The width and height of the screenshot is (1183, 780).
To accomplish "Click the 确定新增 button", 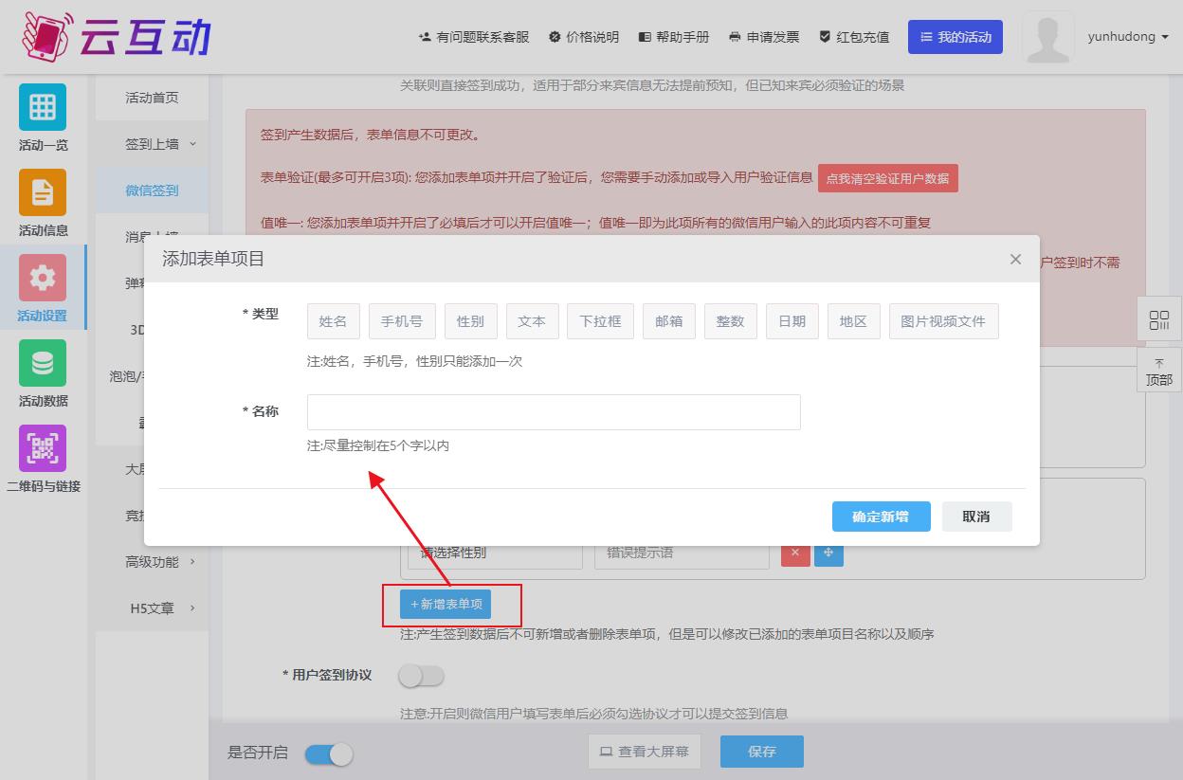I will coord(881,517).
